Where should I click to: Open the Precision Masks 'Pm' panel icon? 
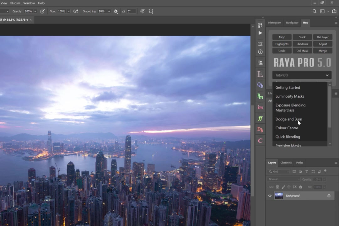pyautogui.click(x=260, y=96)
